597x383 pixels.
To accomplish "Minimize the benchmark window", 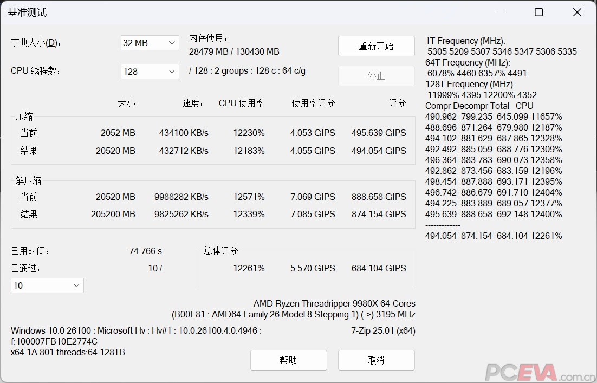I will click(x=500, y=12).
